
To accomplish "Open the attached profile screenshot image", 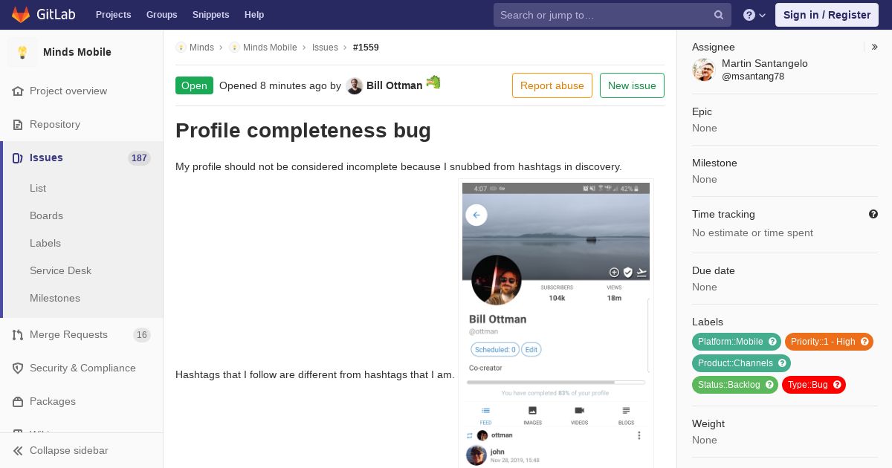I will tap(556, 325).
